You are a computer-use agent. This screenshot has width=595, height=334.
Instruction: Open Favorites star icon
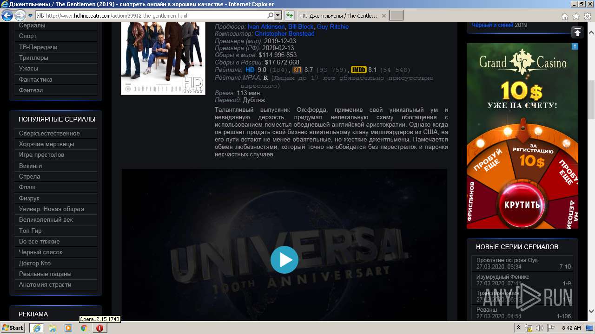576,16
